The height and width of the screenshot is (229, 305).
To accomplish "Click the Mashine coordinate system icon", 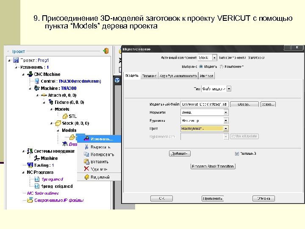I will click(x=37, y=158).
